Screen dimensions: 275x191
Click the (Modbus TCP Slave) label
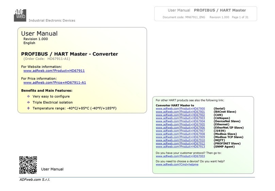(x=228, y=137)
